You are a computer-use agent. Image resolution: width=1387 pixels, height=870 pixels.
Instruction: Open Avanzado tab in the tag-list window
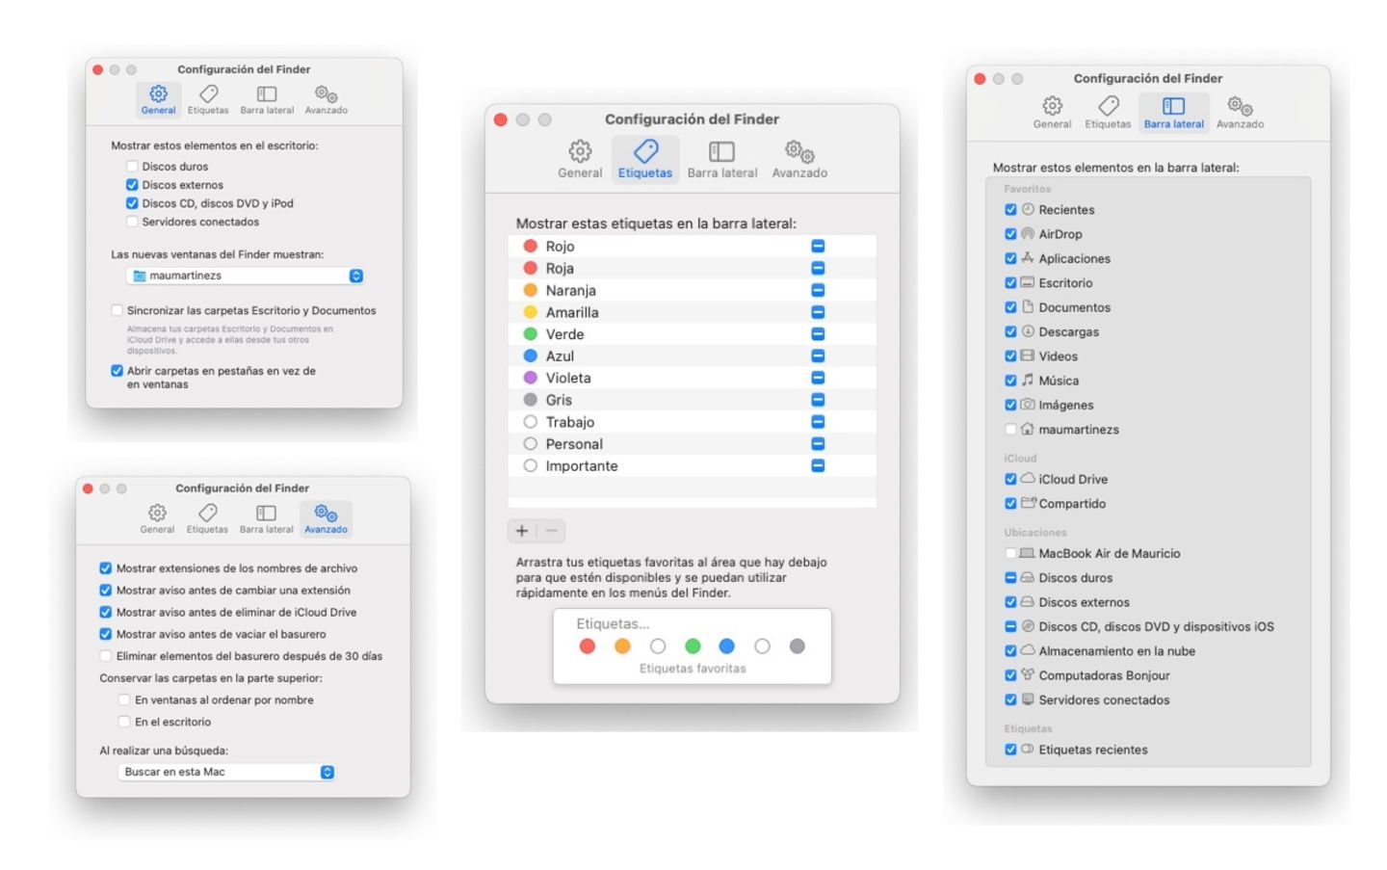click(799, 159)
